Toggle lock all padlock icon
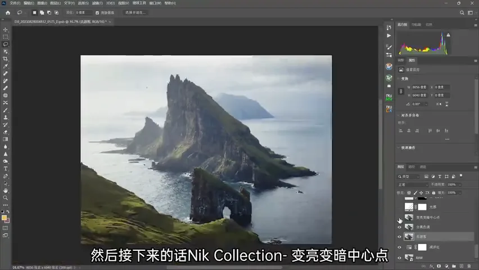The height and width of the screenshot is (270, 479). [x=433, y=192]
